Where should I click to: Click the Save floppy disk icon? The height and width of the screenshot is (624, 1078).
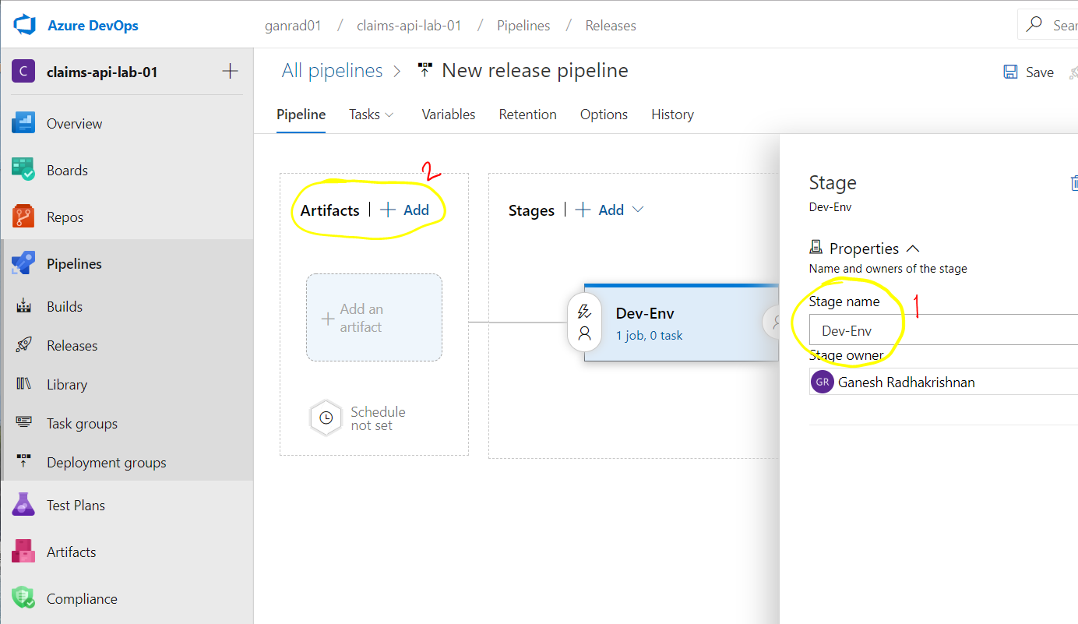pyautogui.click(x=1010, y=72)
